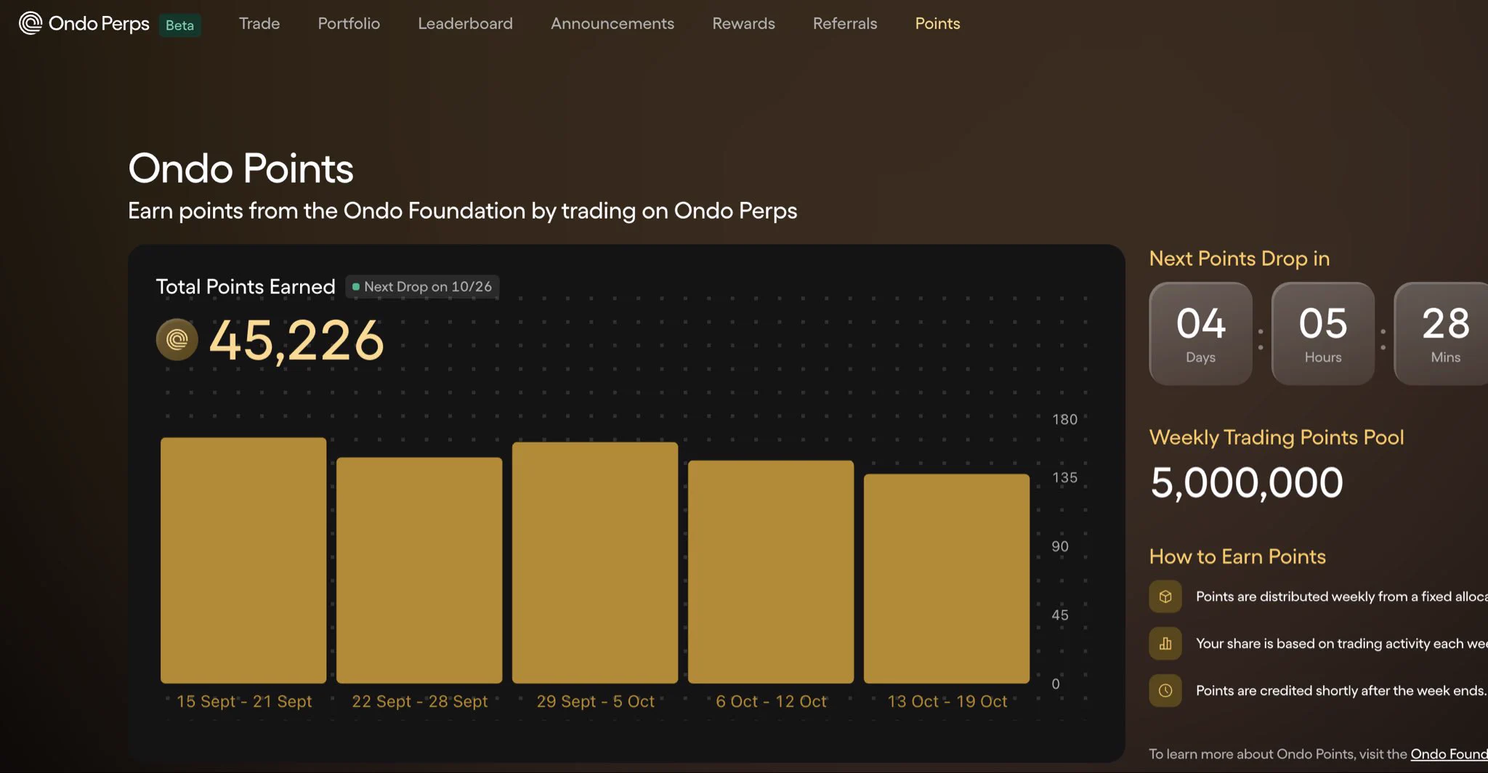Click the 45,226 total points value
Image resolution: width=1488 pixels, height=773 pixels.
click(x=296, y=340)
